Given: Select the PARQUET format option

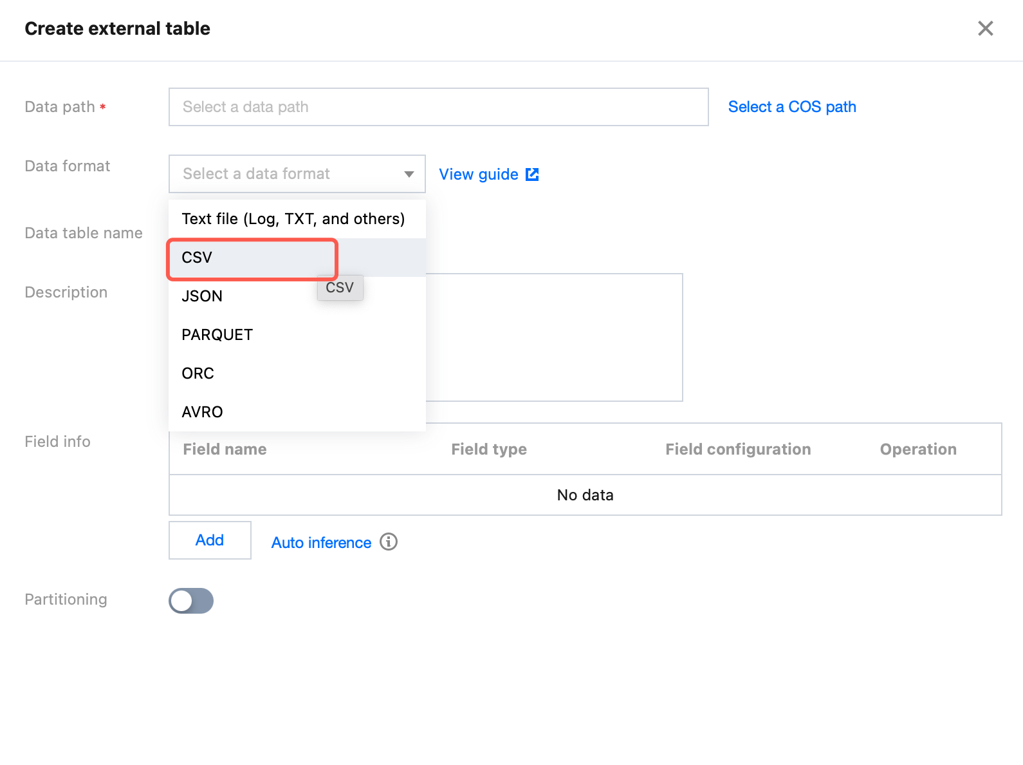Looking at the screenshot, I should coord(217,335).
